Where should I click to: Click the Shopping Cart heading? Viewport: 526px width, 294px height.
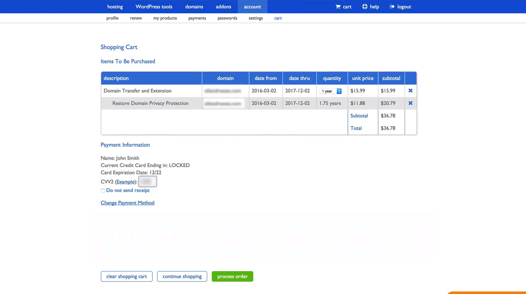pos(119,47)
